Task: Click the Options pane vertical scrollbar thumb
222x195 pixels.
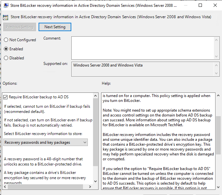Action: tap(96, 132)
